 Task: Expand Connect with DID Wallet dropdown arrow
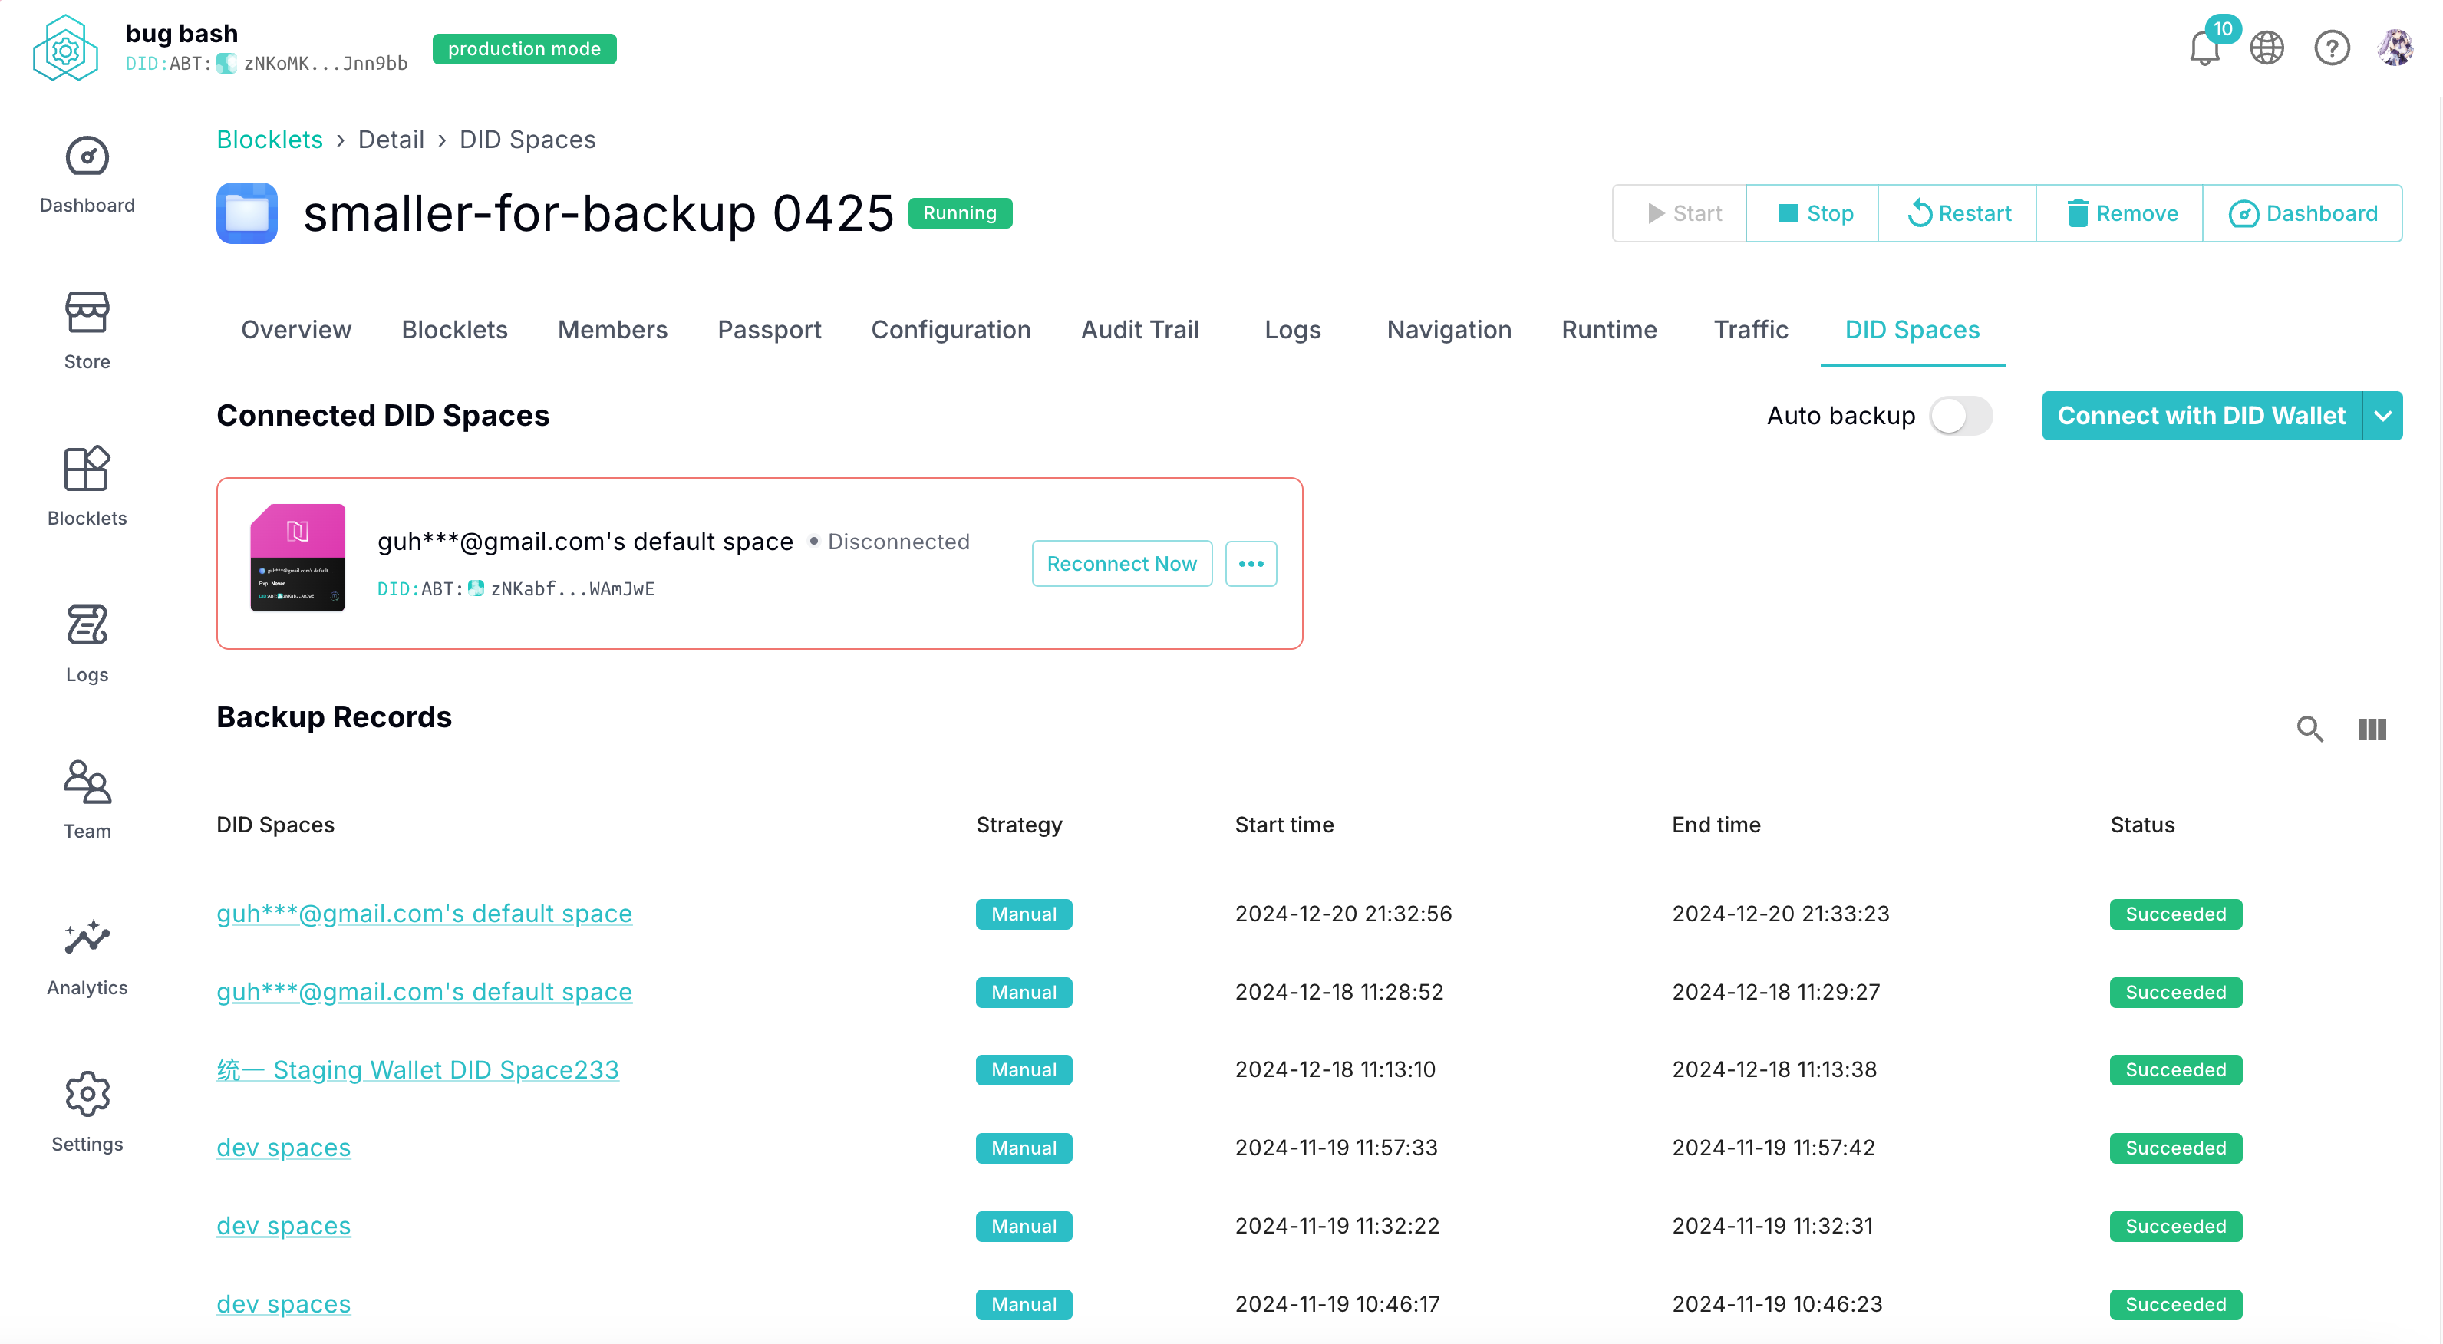(x=2382, y=416)
